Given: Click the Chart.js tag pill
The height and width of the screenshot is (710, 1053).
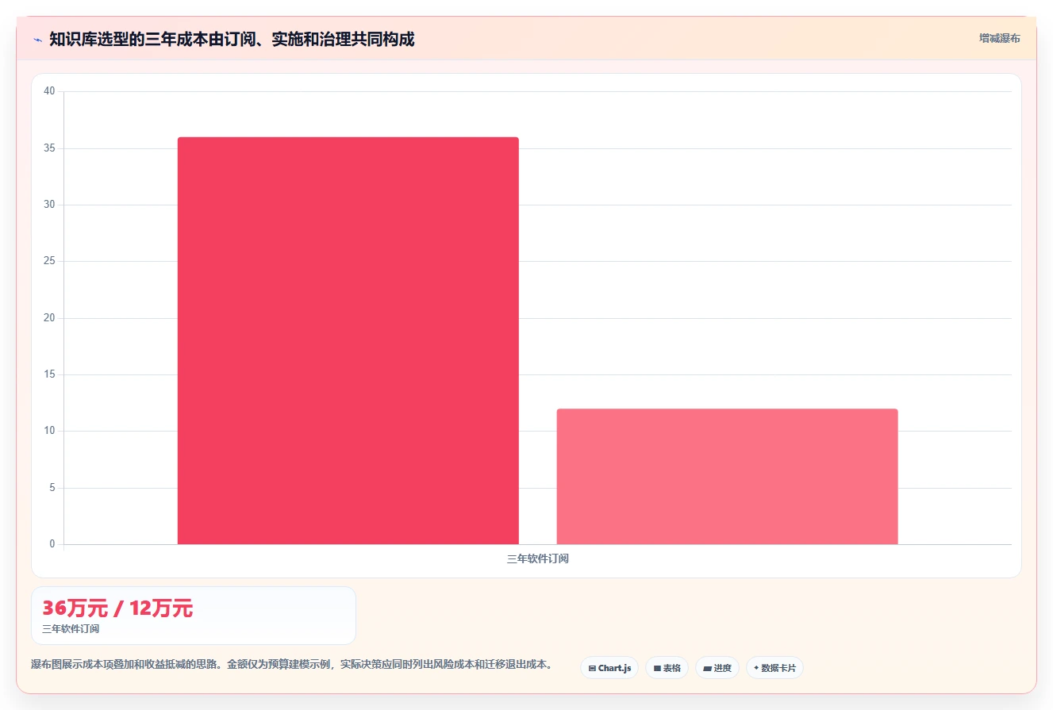Looking at the screenshot, I should tap(609, 668).
